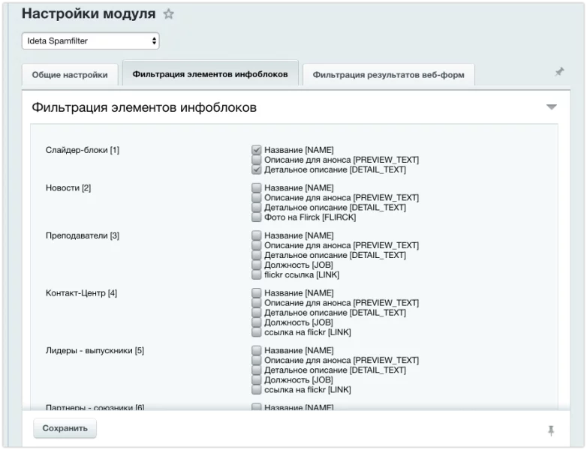Enable ссылка на flickr for Контакт-Центр
The width and height of the screenshot is (587, 450).
tap(257, 332)
